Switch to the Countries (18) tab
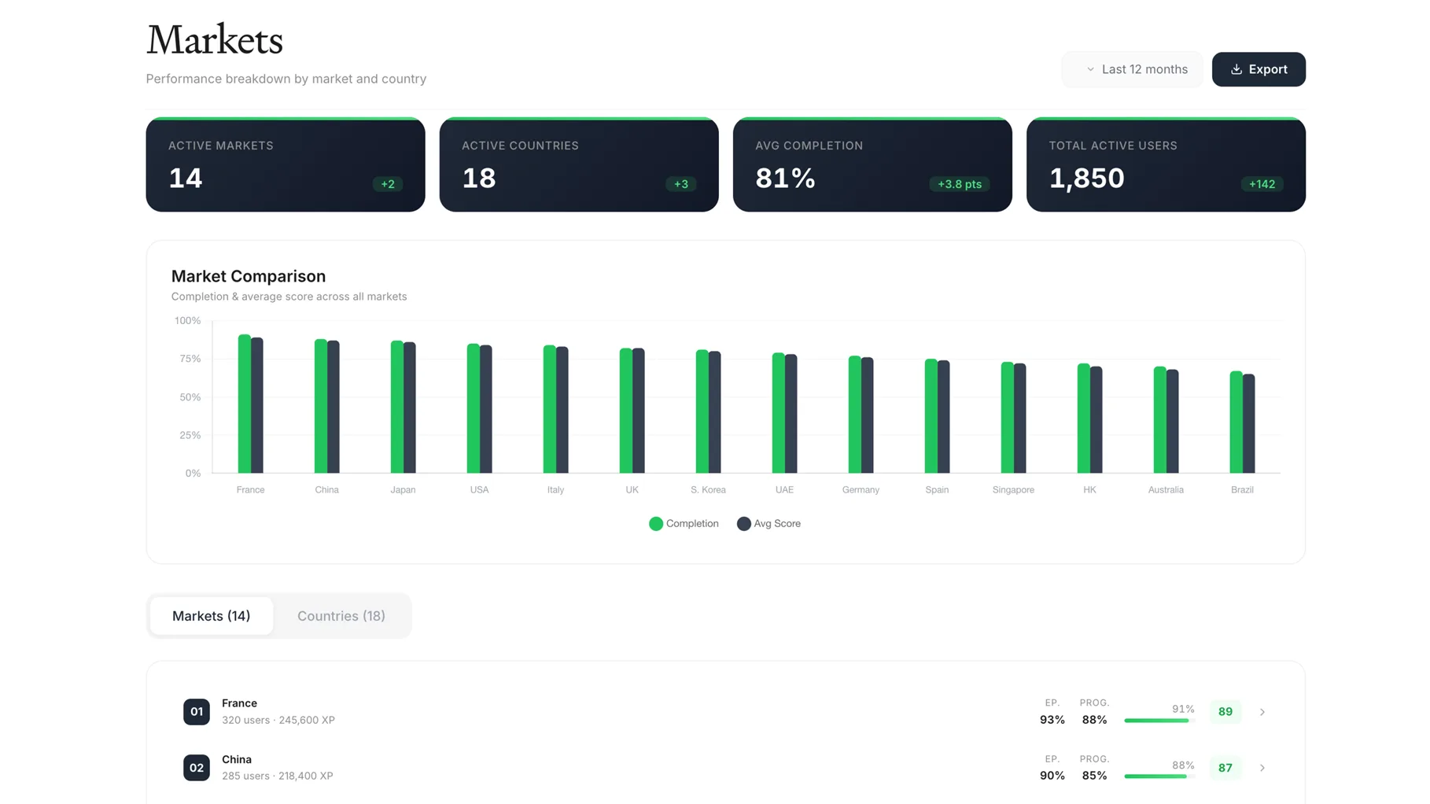 point(341,615)
